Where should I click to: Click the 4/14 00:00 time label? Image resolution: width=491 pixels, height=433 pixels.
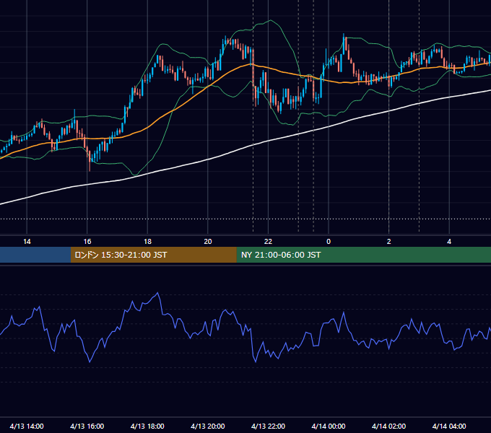coord(329,426)
